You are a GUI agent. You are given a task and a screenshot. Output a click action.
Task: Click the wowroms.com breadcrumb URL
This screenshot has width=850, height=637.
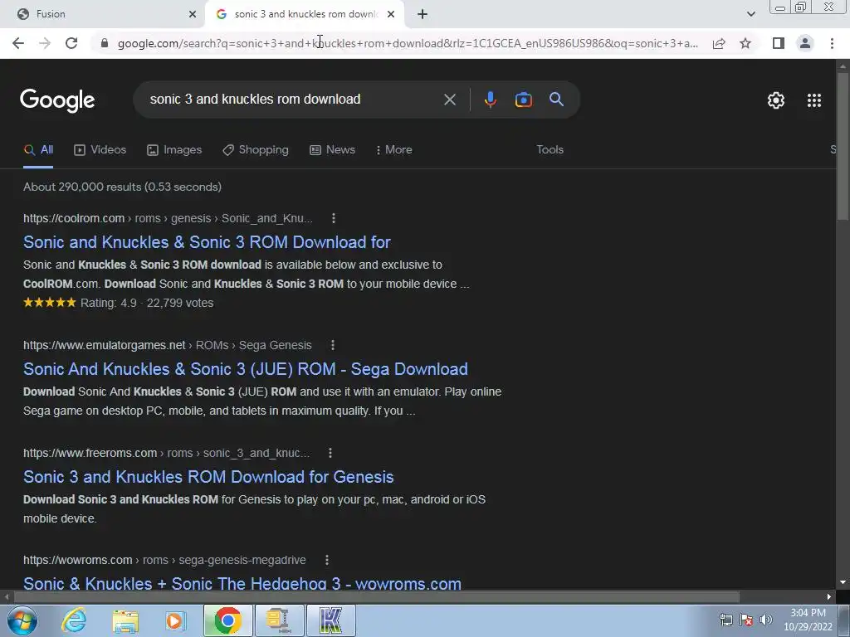pyautogui.click(x=165, y=560)
